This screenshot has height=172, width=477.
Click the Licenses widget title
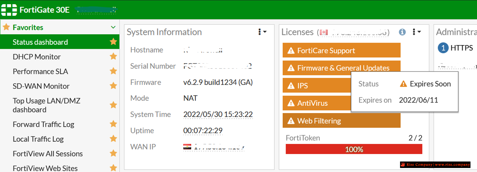(x=297, y=32)
